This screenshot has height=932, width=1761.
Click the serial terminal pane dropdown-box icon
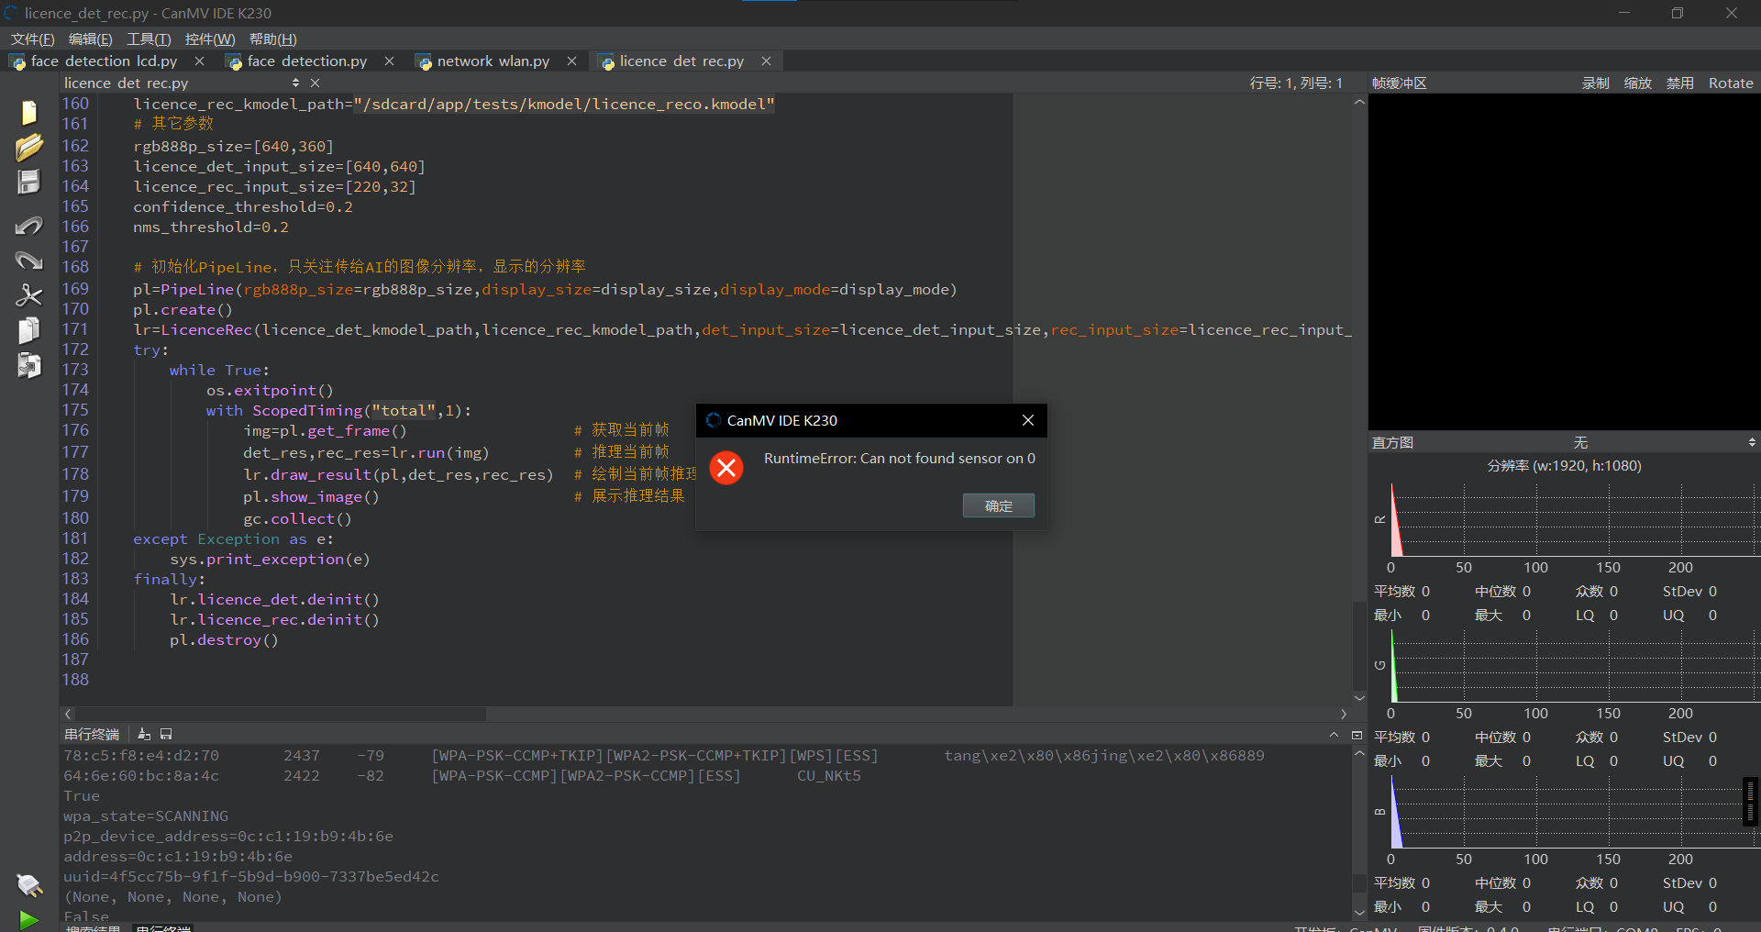pyautogui.click(x=1357, y=735)
